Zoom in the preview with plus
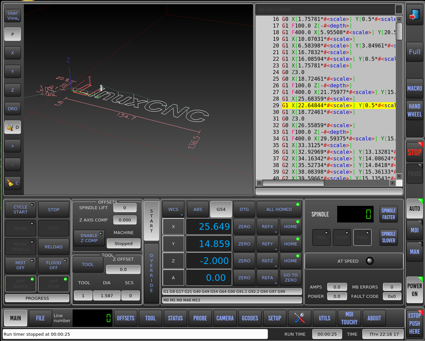 pos(13,146)
